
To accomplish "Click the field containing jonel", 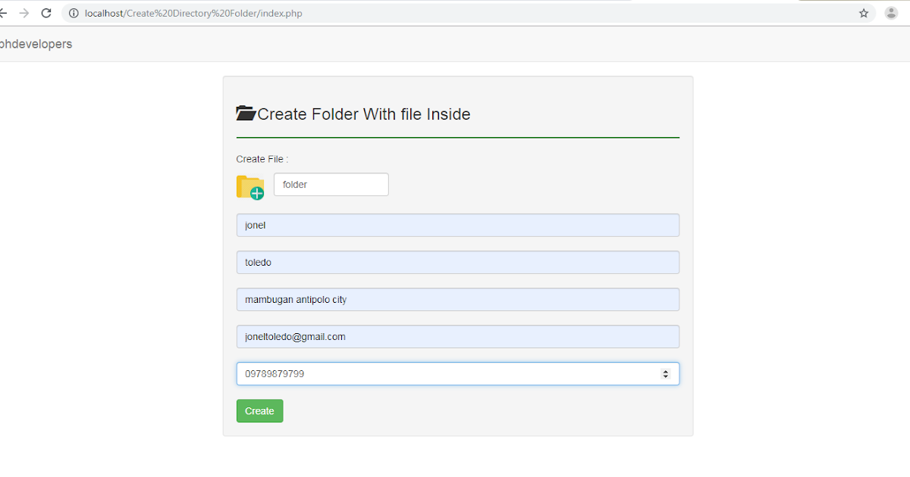I will (457, 225).
